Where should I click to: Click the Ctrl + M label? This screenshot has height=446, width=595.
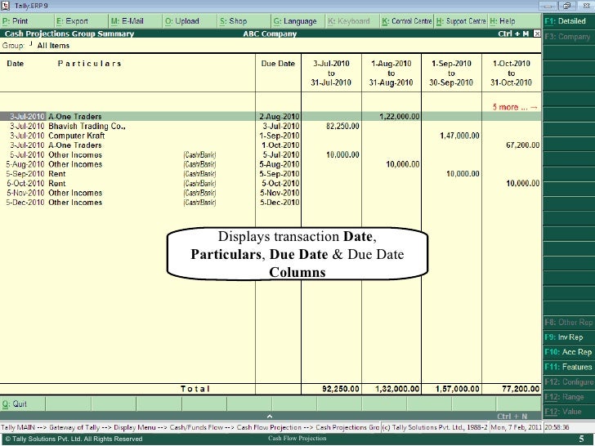point(513,33)
